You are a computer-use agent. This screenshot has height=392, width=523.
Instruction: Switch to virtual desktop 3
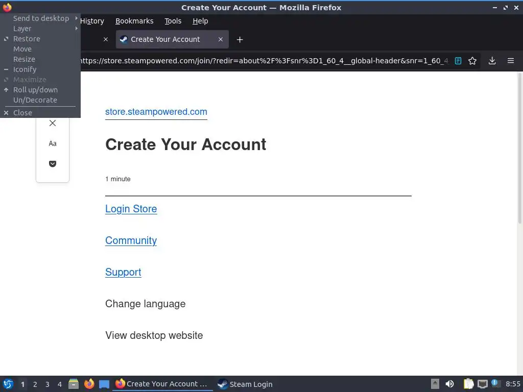click(47, 384)
